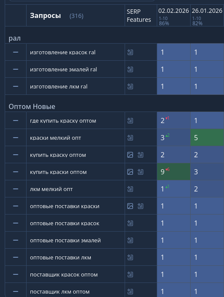Click the dash marker beside изготовление эмалей ral
Image resolution: width=224 pixels, height=297 pixels.
click(x=15, y=69)
